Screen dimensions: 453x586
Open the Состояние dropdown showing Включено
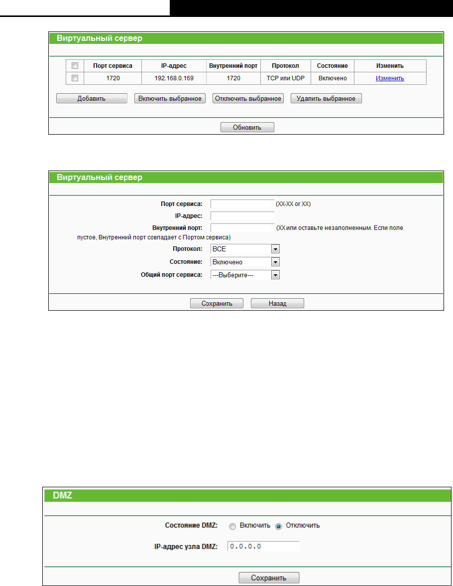tap(245, 262)
